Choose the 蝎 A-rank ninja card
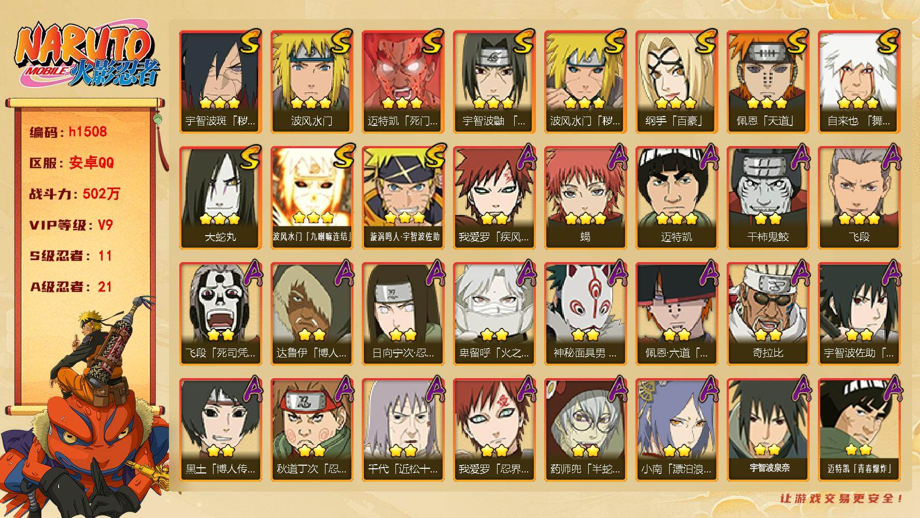This screenshot has width=920, height=518. [x=585, y=198]
